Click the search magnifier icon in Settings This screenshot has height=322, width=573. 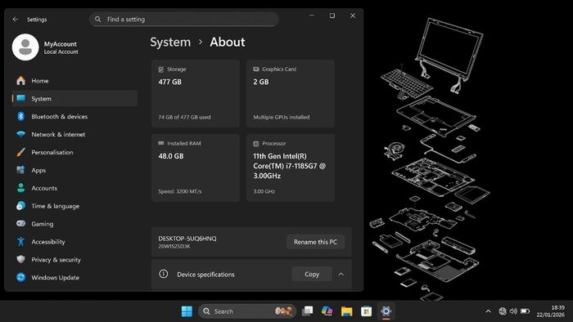98,19
